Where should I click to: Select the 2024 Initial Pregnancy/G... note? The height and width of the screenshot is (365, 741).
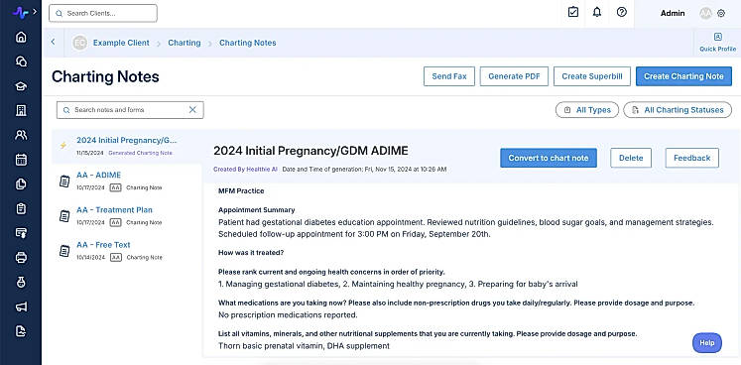(127, 146)
